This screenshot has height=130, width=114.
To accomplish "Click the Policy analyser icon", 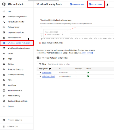I will (4, 27).
